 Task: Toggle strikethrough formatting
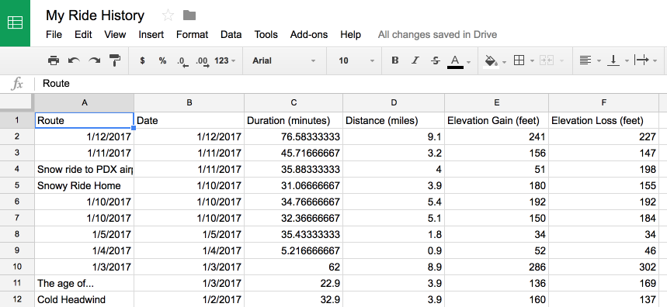pos(435,60)
